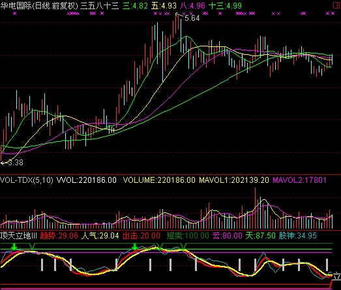Click the 3.38 low price label
Viewport: 341px width, 290px height.
click(16, 163)
